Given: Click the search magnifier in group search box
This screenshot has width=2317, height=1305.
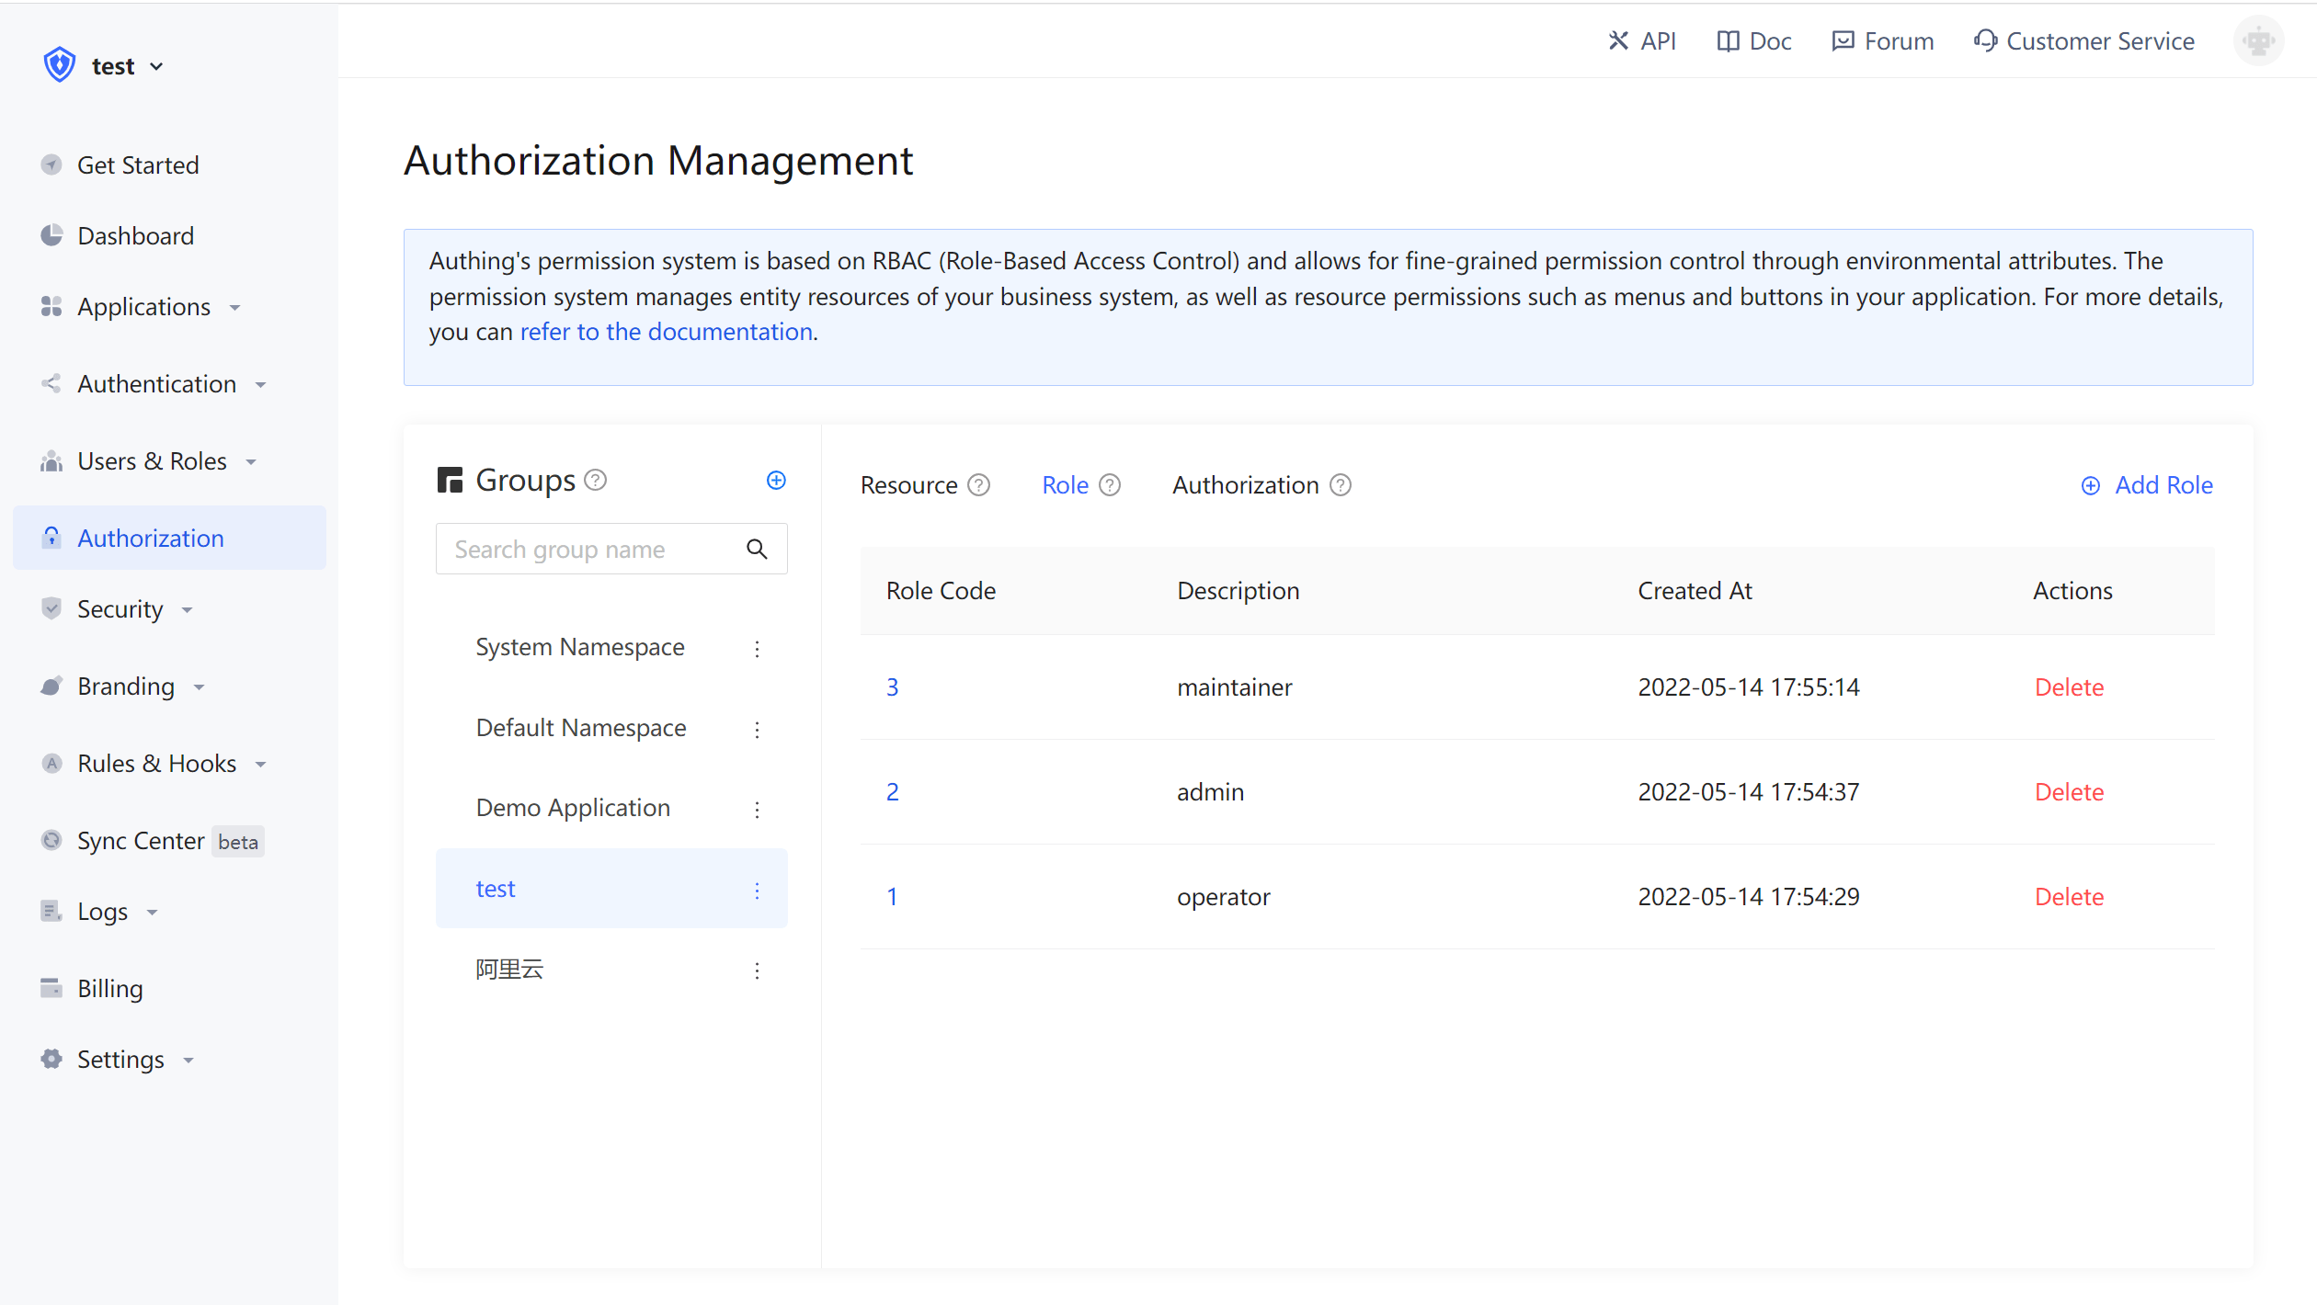Looking at the screenshot, I should (x=757, y=549).
